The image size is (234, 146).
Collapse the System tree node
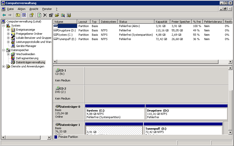[3, 26]
